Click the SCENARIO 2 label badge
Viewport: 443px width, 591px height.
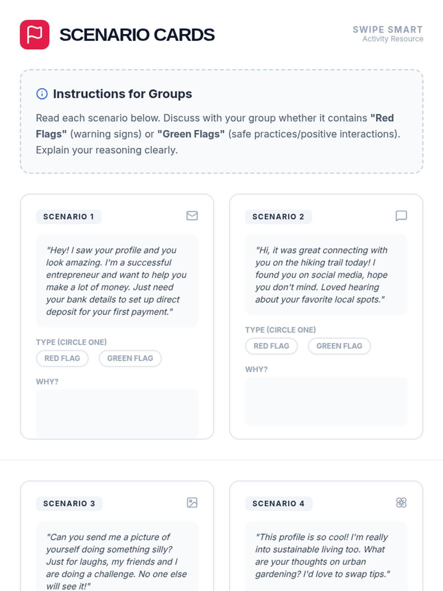pos(278,217)
